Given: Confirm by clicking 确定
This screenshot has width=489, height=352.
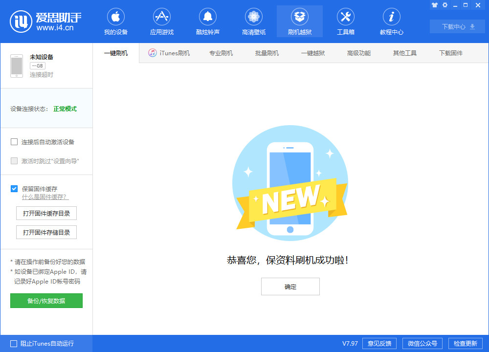Looking at the screenshot, I should (290, 286).
